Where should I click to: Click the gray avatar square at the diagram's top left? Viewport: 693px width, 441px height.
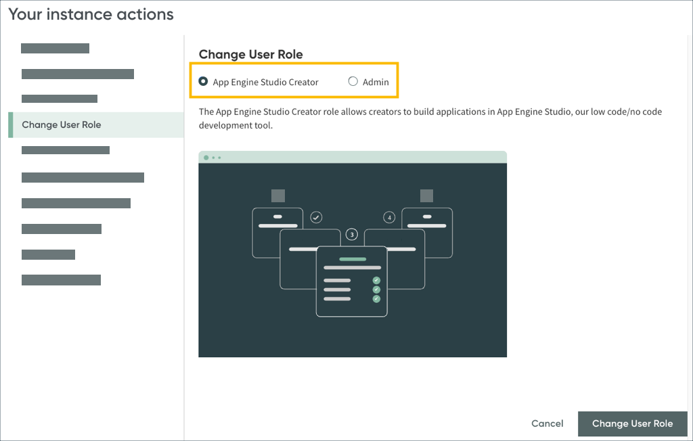coord(279,196)
